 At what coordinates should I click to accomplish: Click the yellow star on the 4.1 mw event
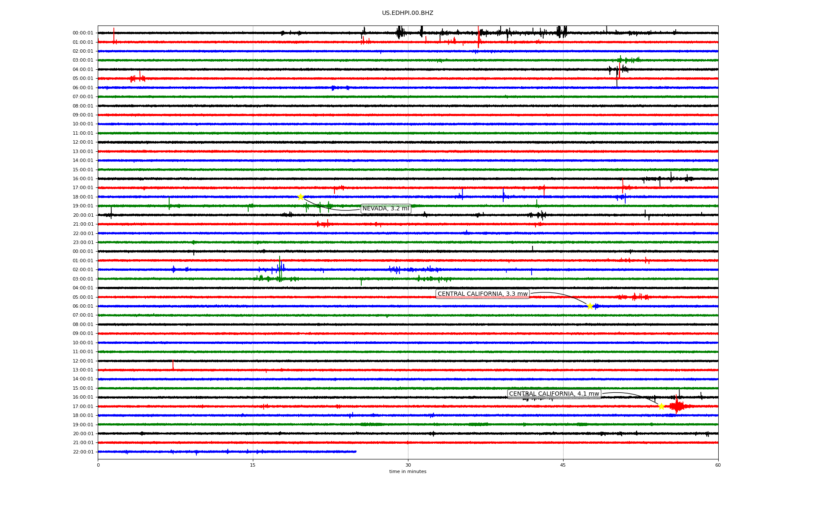pyautogui.click(x=661, y=407)
